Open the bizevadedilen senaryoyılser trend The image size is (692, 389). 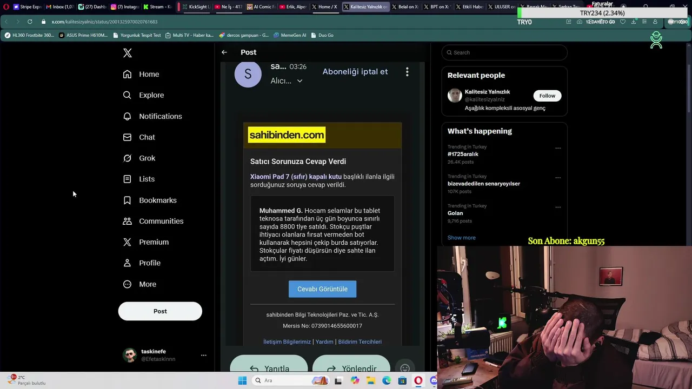pos(484,184)
